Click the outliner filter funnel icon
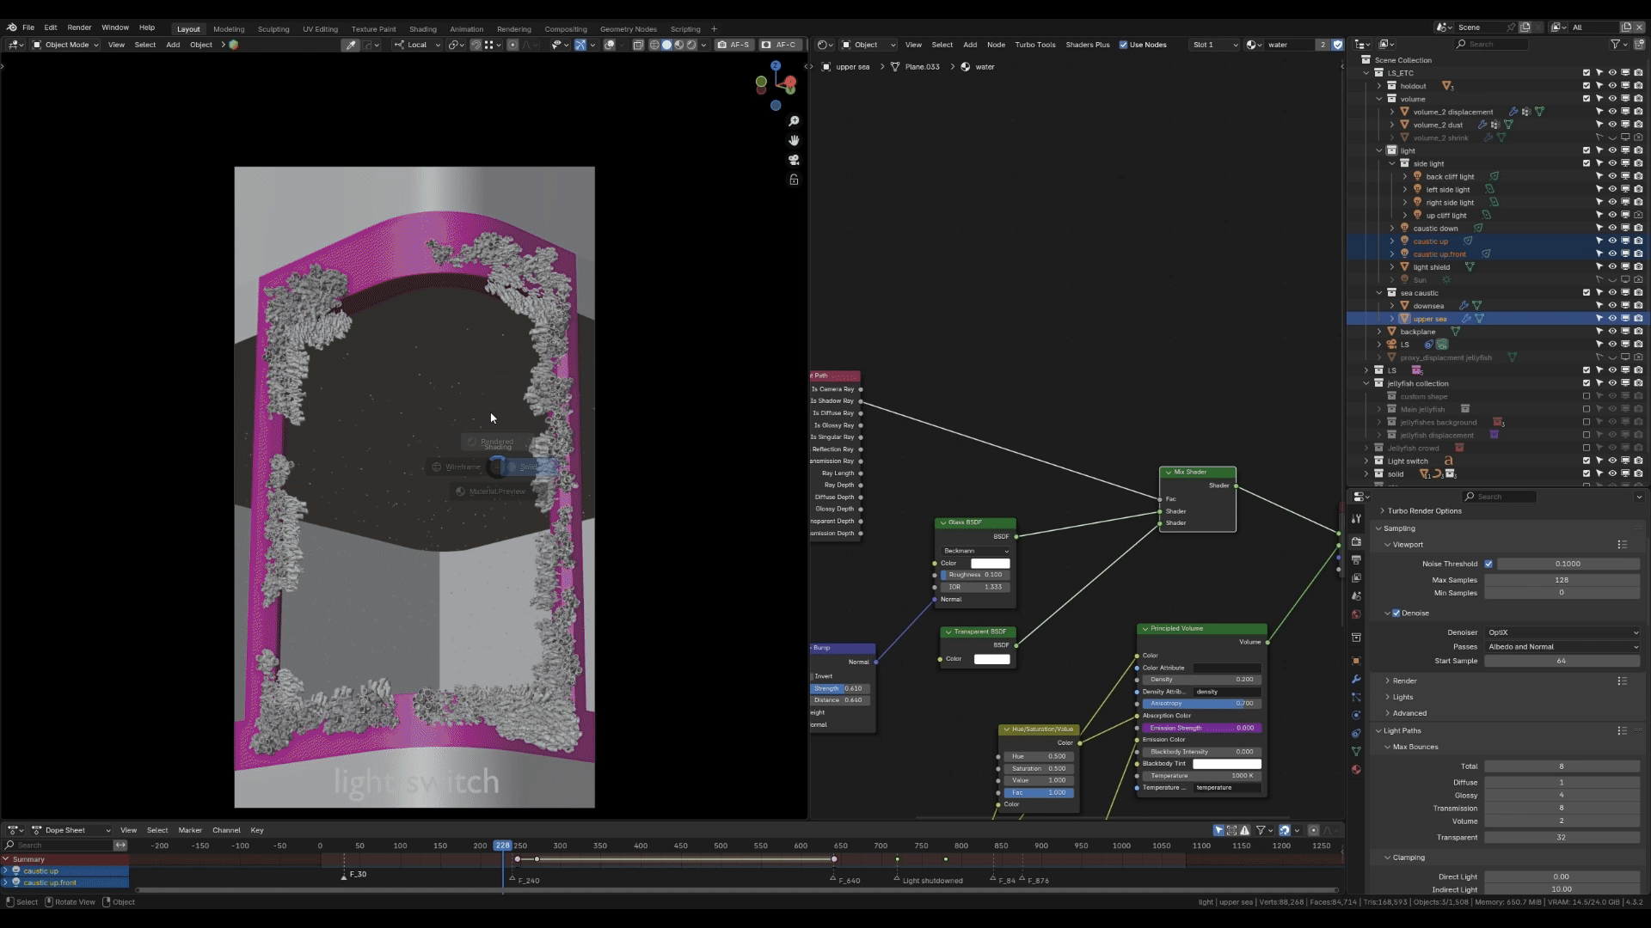Screen dimensions: 1651x928 coord(1616,44)
